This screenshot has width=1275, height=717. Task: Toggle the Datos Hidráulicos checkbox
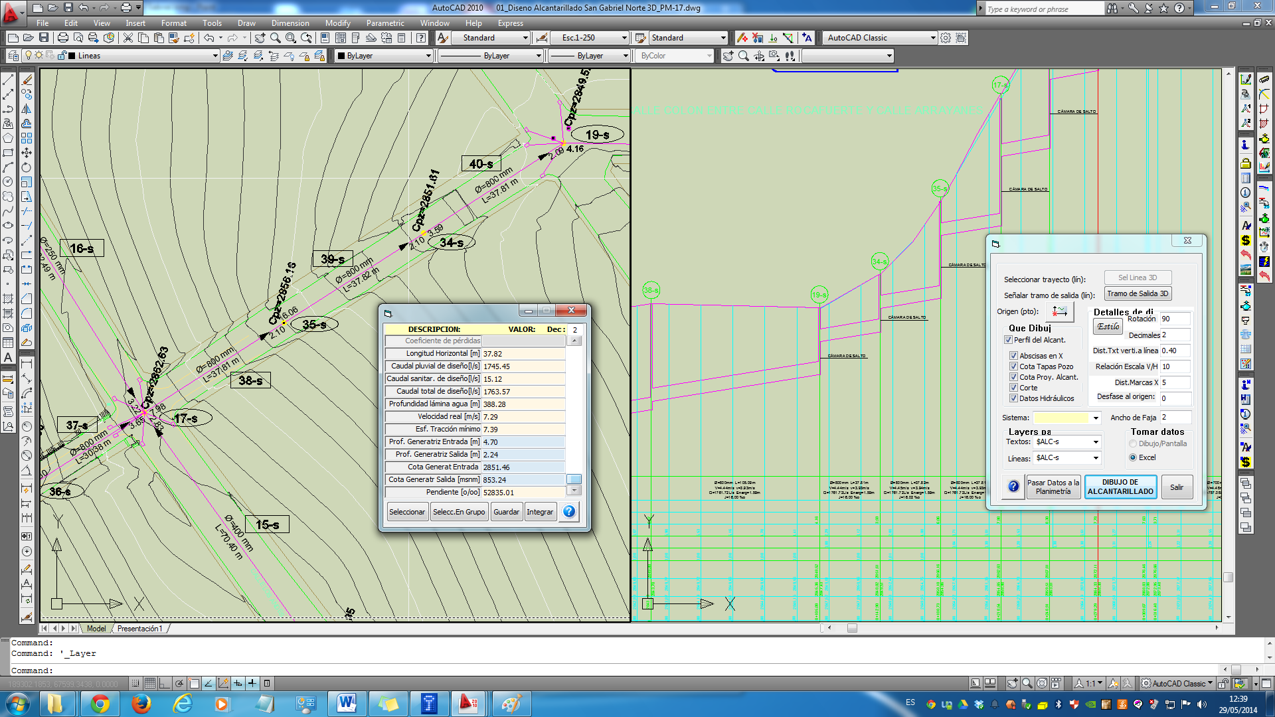click(1013, 398)
